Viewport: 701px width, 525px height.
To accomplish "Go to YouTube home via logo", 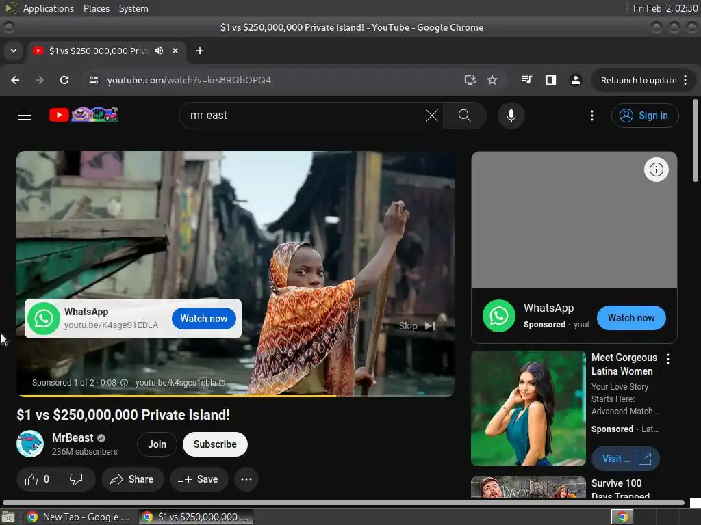I will [x=84, y=115].
